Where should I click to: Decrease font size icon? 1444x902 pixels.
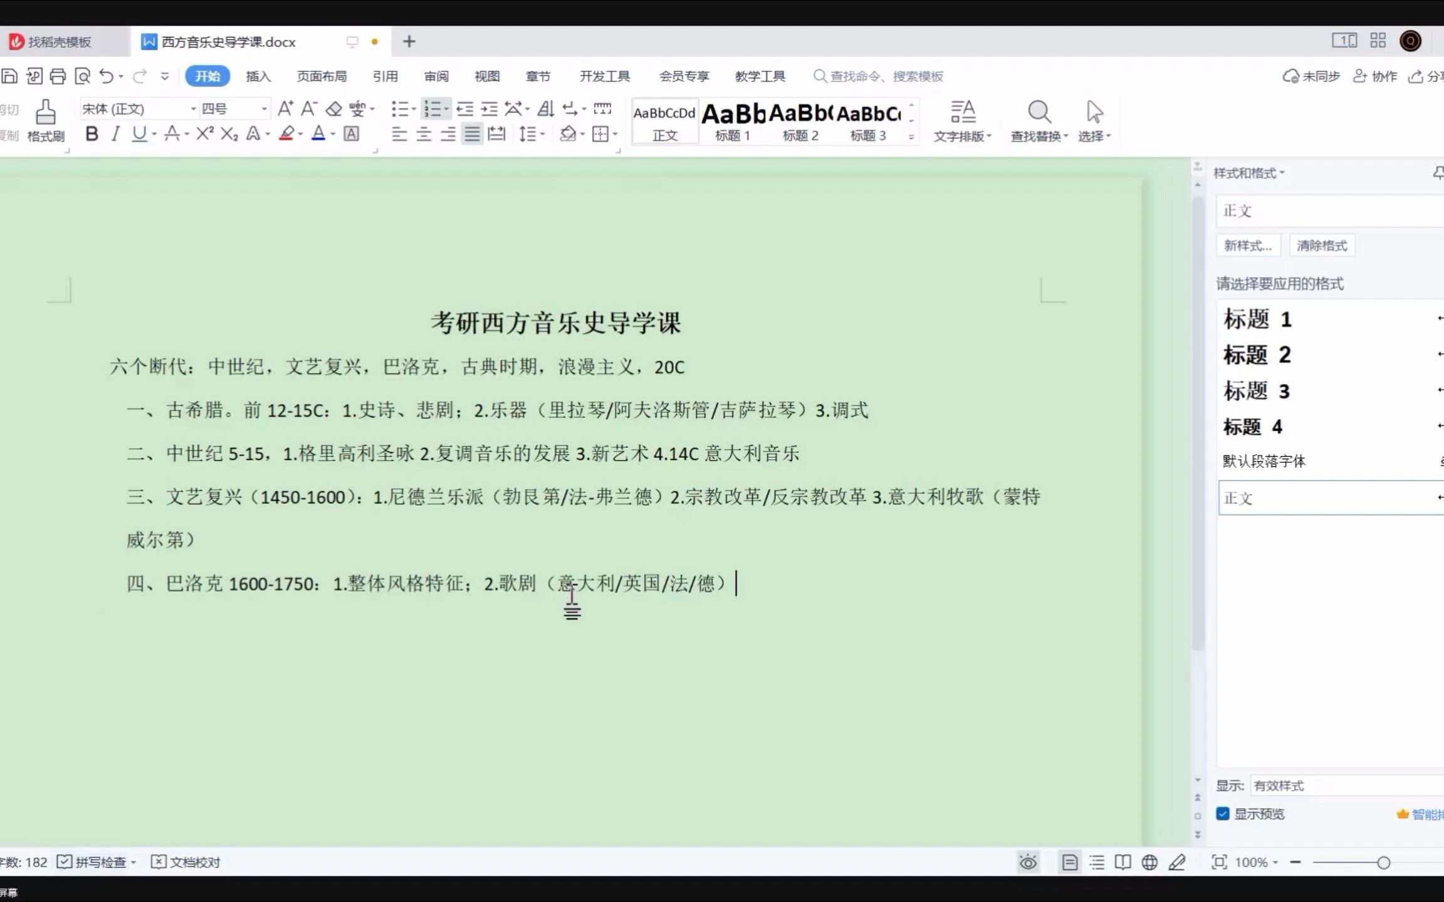pyautogui.click(x=309, y=108)
